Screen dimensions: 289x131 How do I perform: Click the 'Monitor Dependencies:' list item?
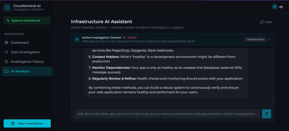(x=165, y=70)
